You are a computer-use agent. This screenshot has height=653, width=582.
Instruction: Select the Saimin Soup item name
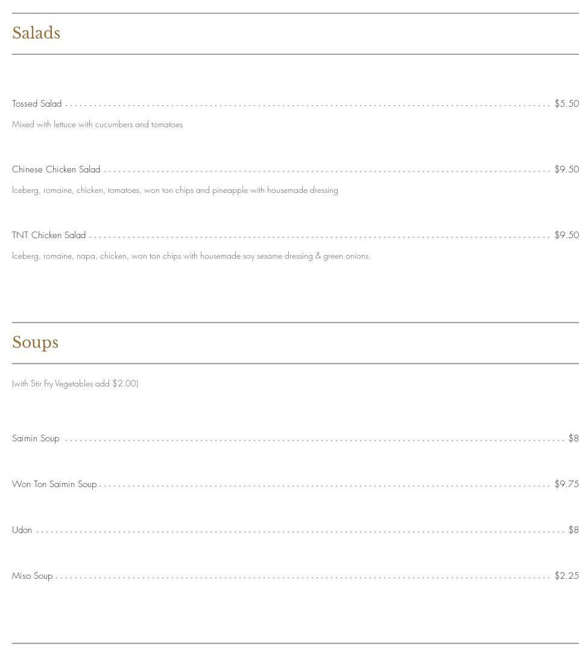point(36,438)
